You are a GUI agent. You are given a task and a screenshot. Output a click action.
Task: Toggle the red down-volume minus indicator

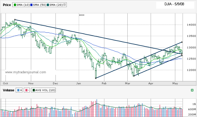[x=27, y=90]
